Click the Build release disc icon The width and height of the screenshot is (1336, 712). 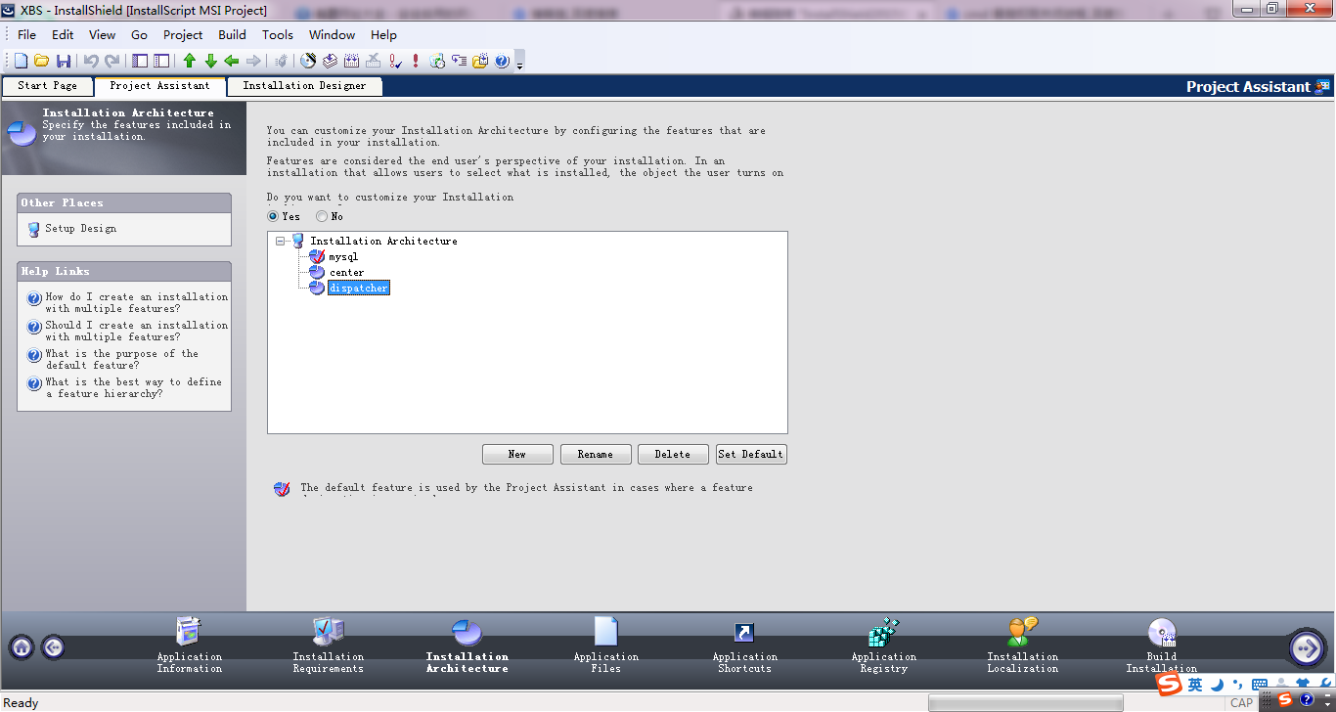tap(308, 61)
